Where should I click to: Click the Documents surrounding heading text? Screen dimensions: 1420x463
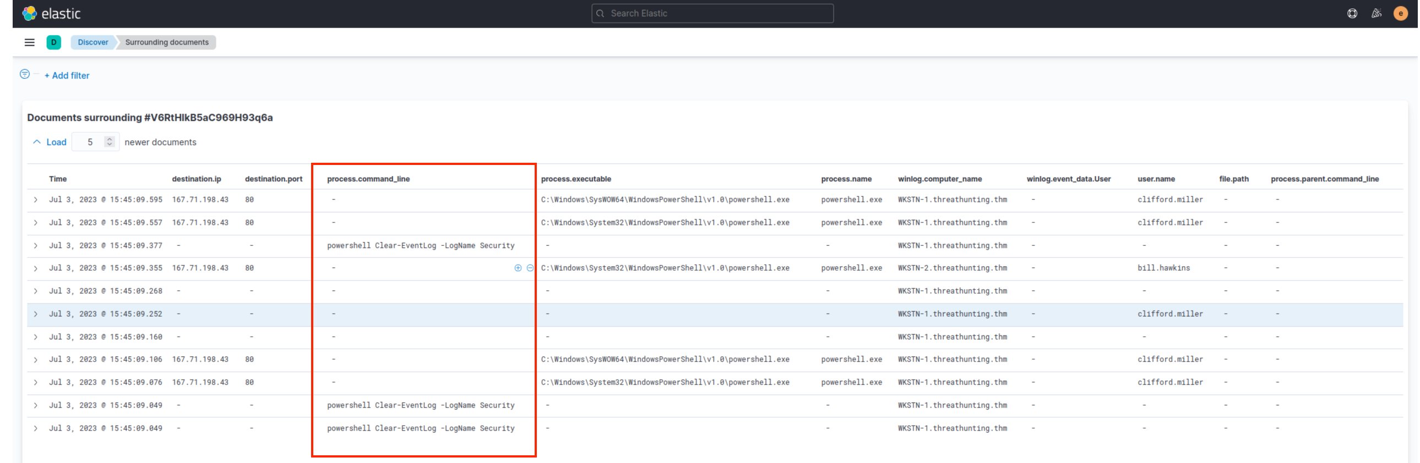click(150, 117)
